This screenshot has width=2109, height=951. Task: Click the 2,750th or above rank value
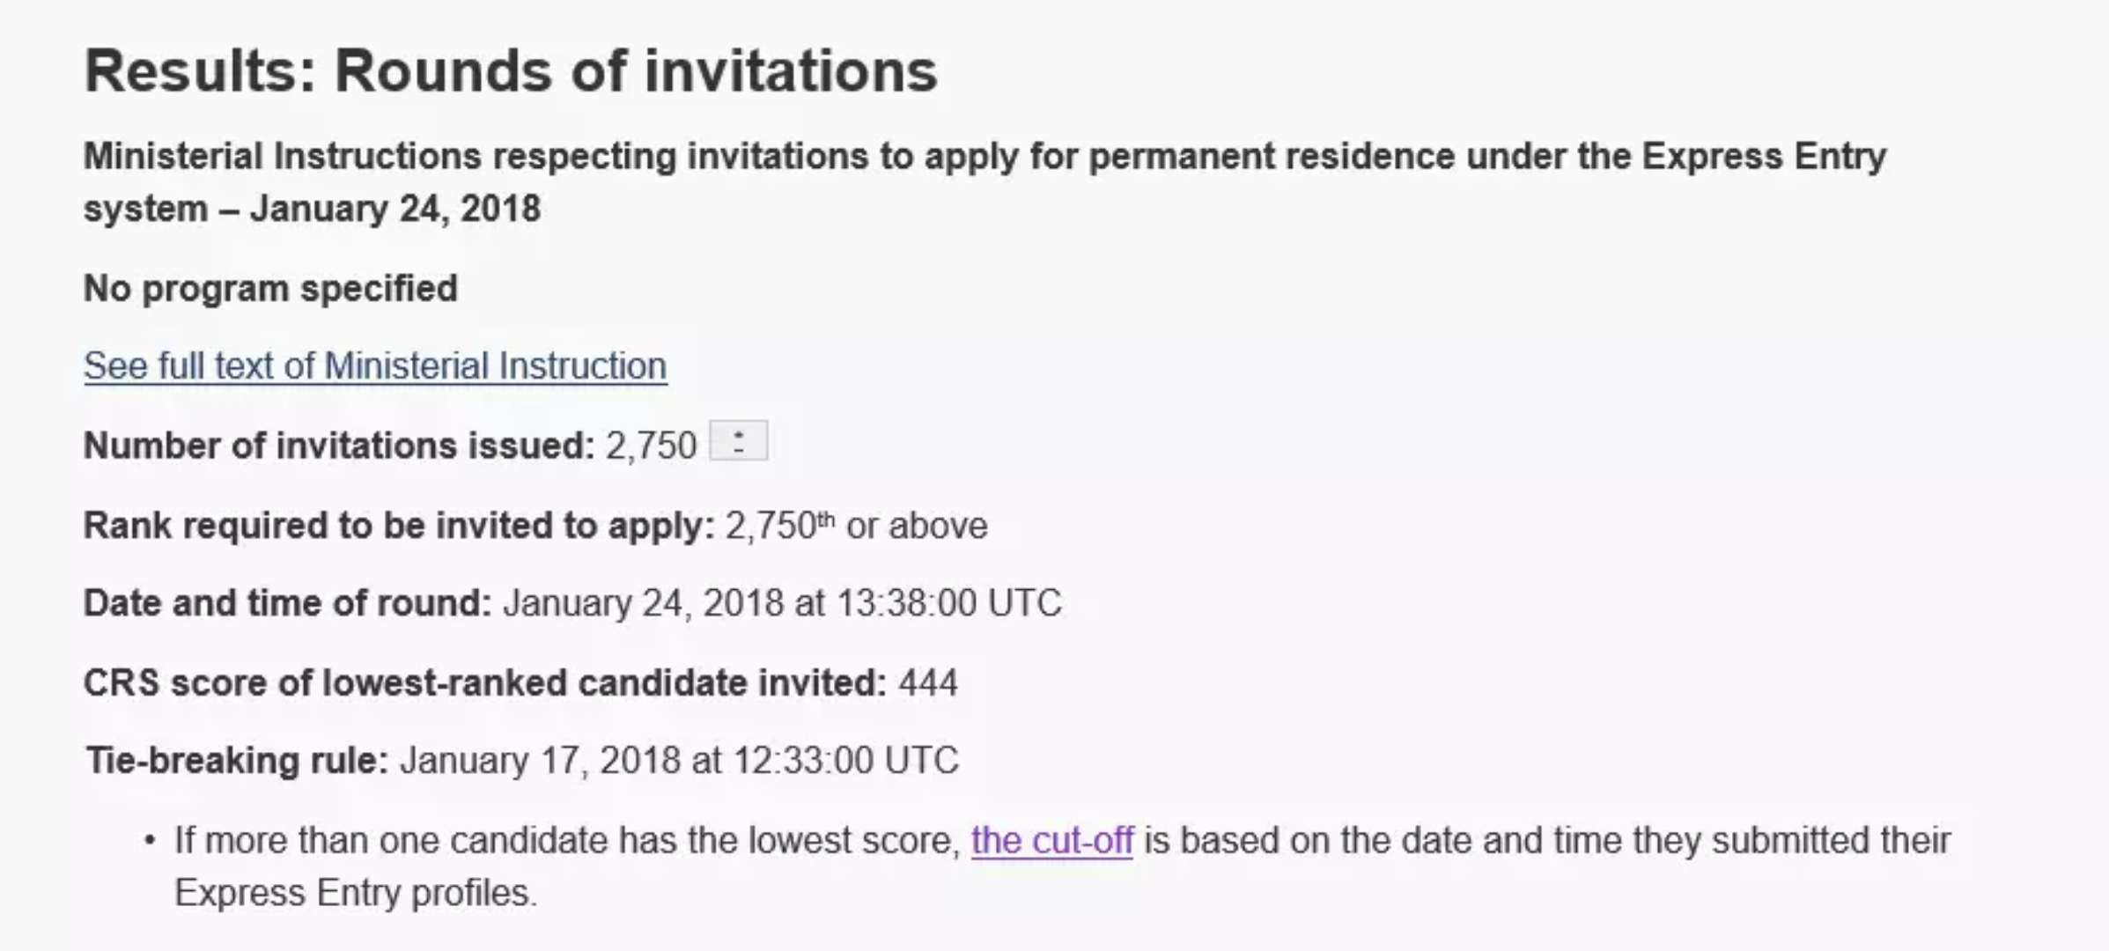click(856, 526)
